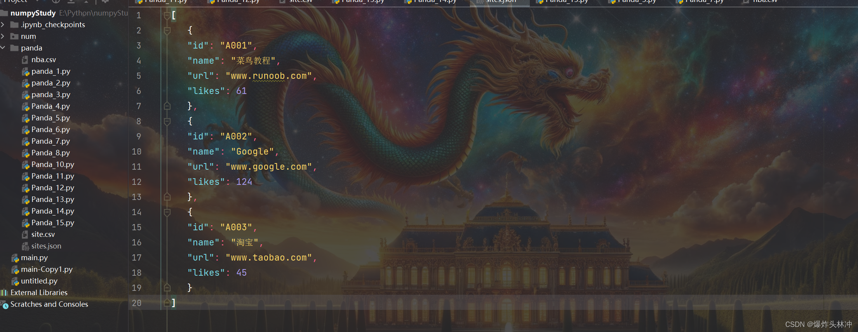Select the panda_3.py Python file icon
This screenshot has height=332, width=858.
pyautogui.click(x=25, y=95)
